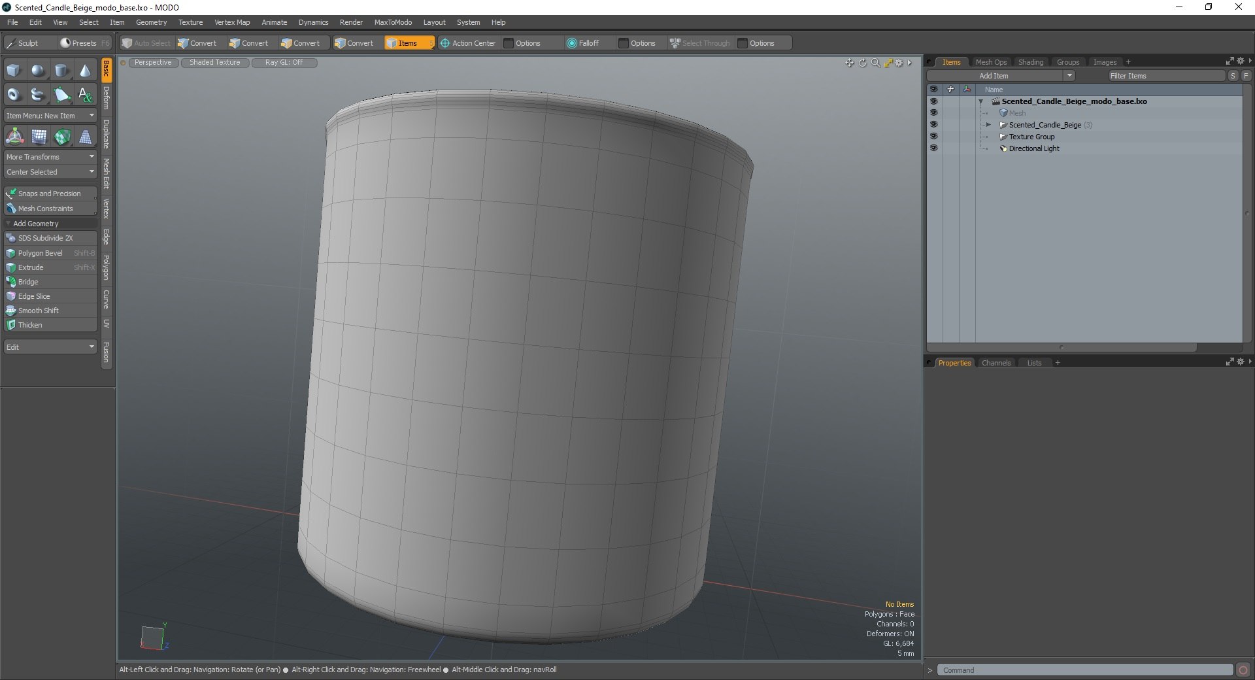Expand the Scented_Candle_Beige group

coord(988,125)
